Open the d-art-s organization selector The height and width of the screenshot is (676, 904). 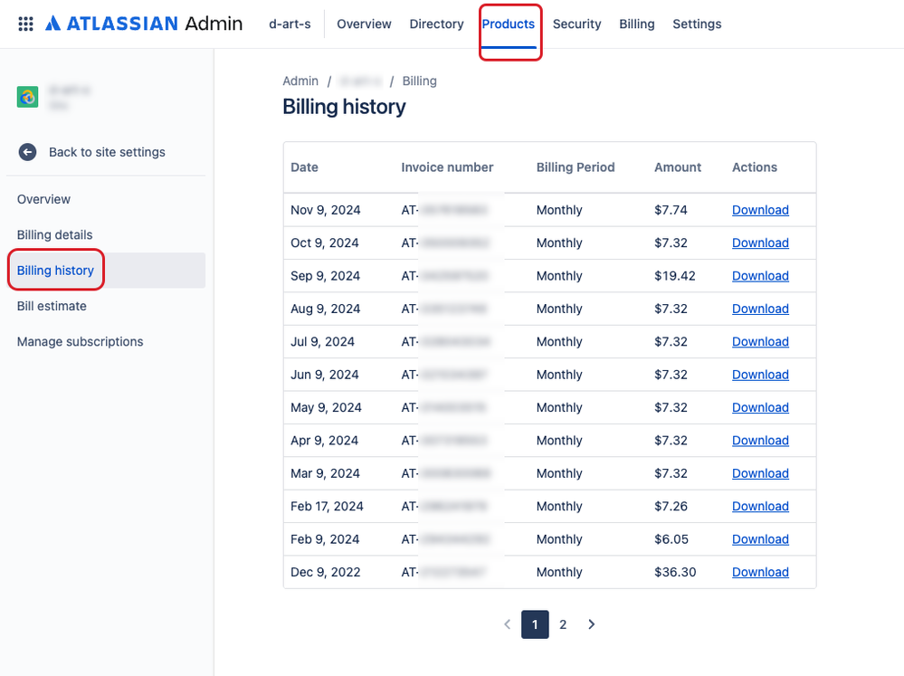click(x=290, y=24)
